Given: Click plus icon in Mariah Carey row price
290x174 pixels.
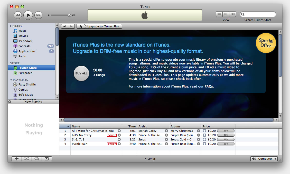Looking at the screenshot, I should pyautogui.click(x=204, y=131).
